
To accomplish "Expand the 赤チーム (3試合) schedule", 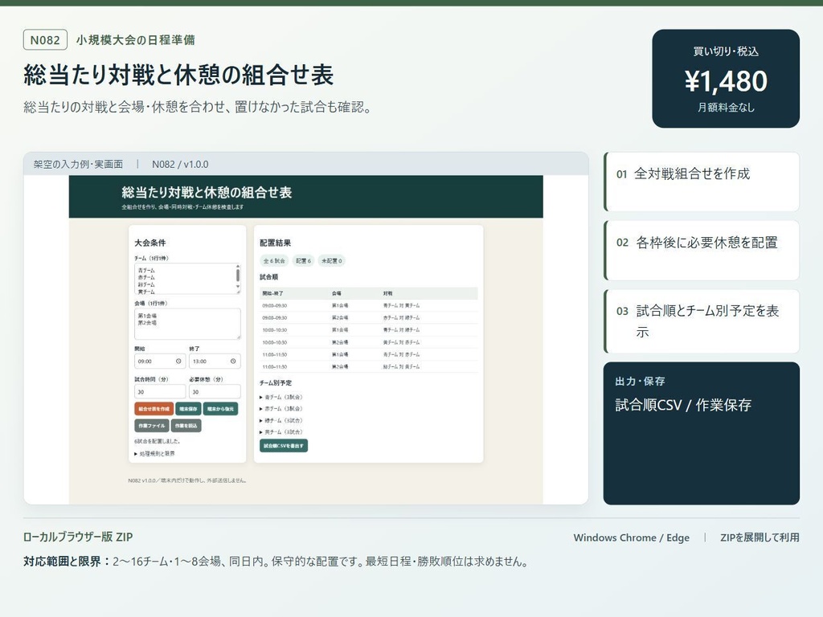I will click(x=281, y=409).
